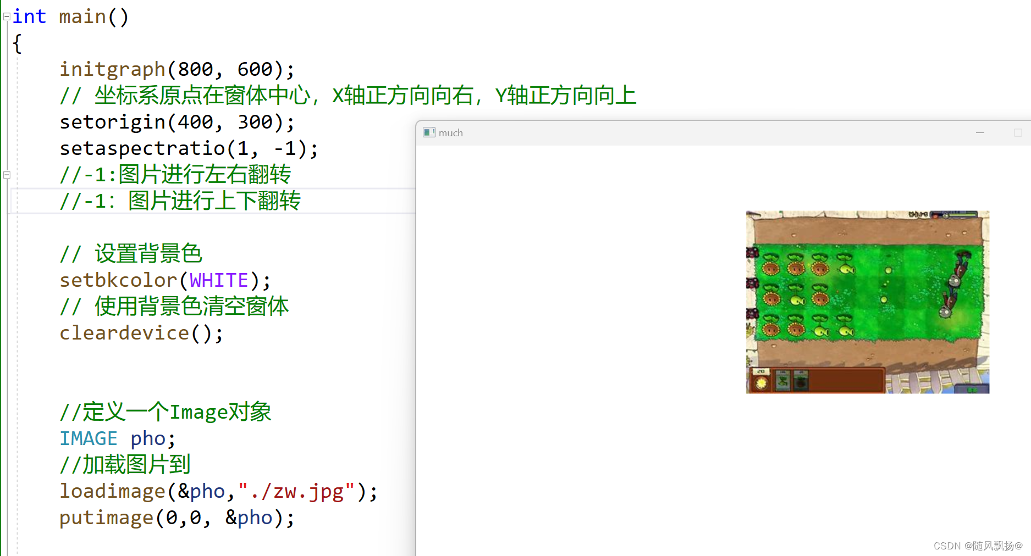Click the IMAGE pho; declaration
1031x556 pixels.
click(118, 438)
